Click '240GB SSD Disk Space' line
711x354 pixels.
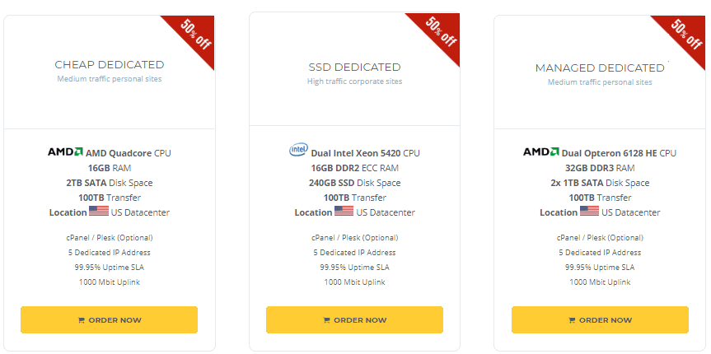coord(354,183)
